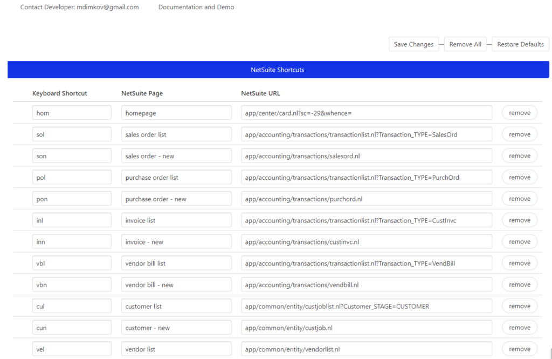Remove the customer list row

tap(520, 306)
